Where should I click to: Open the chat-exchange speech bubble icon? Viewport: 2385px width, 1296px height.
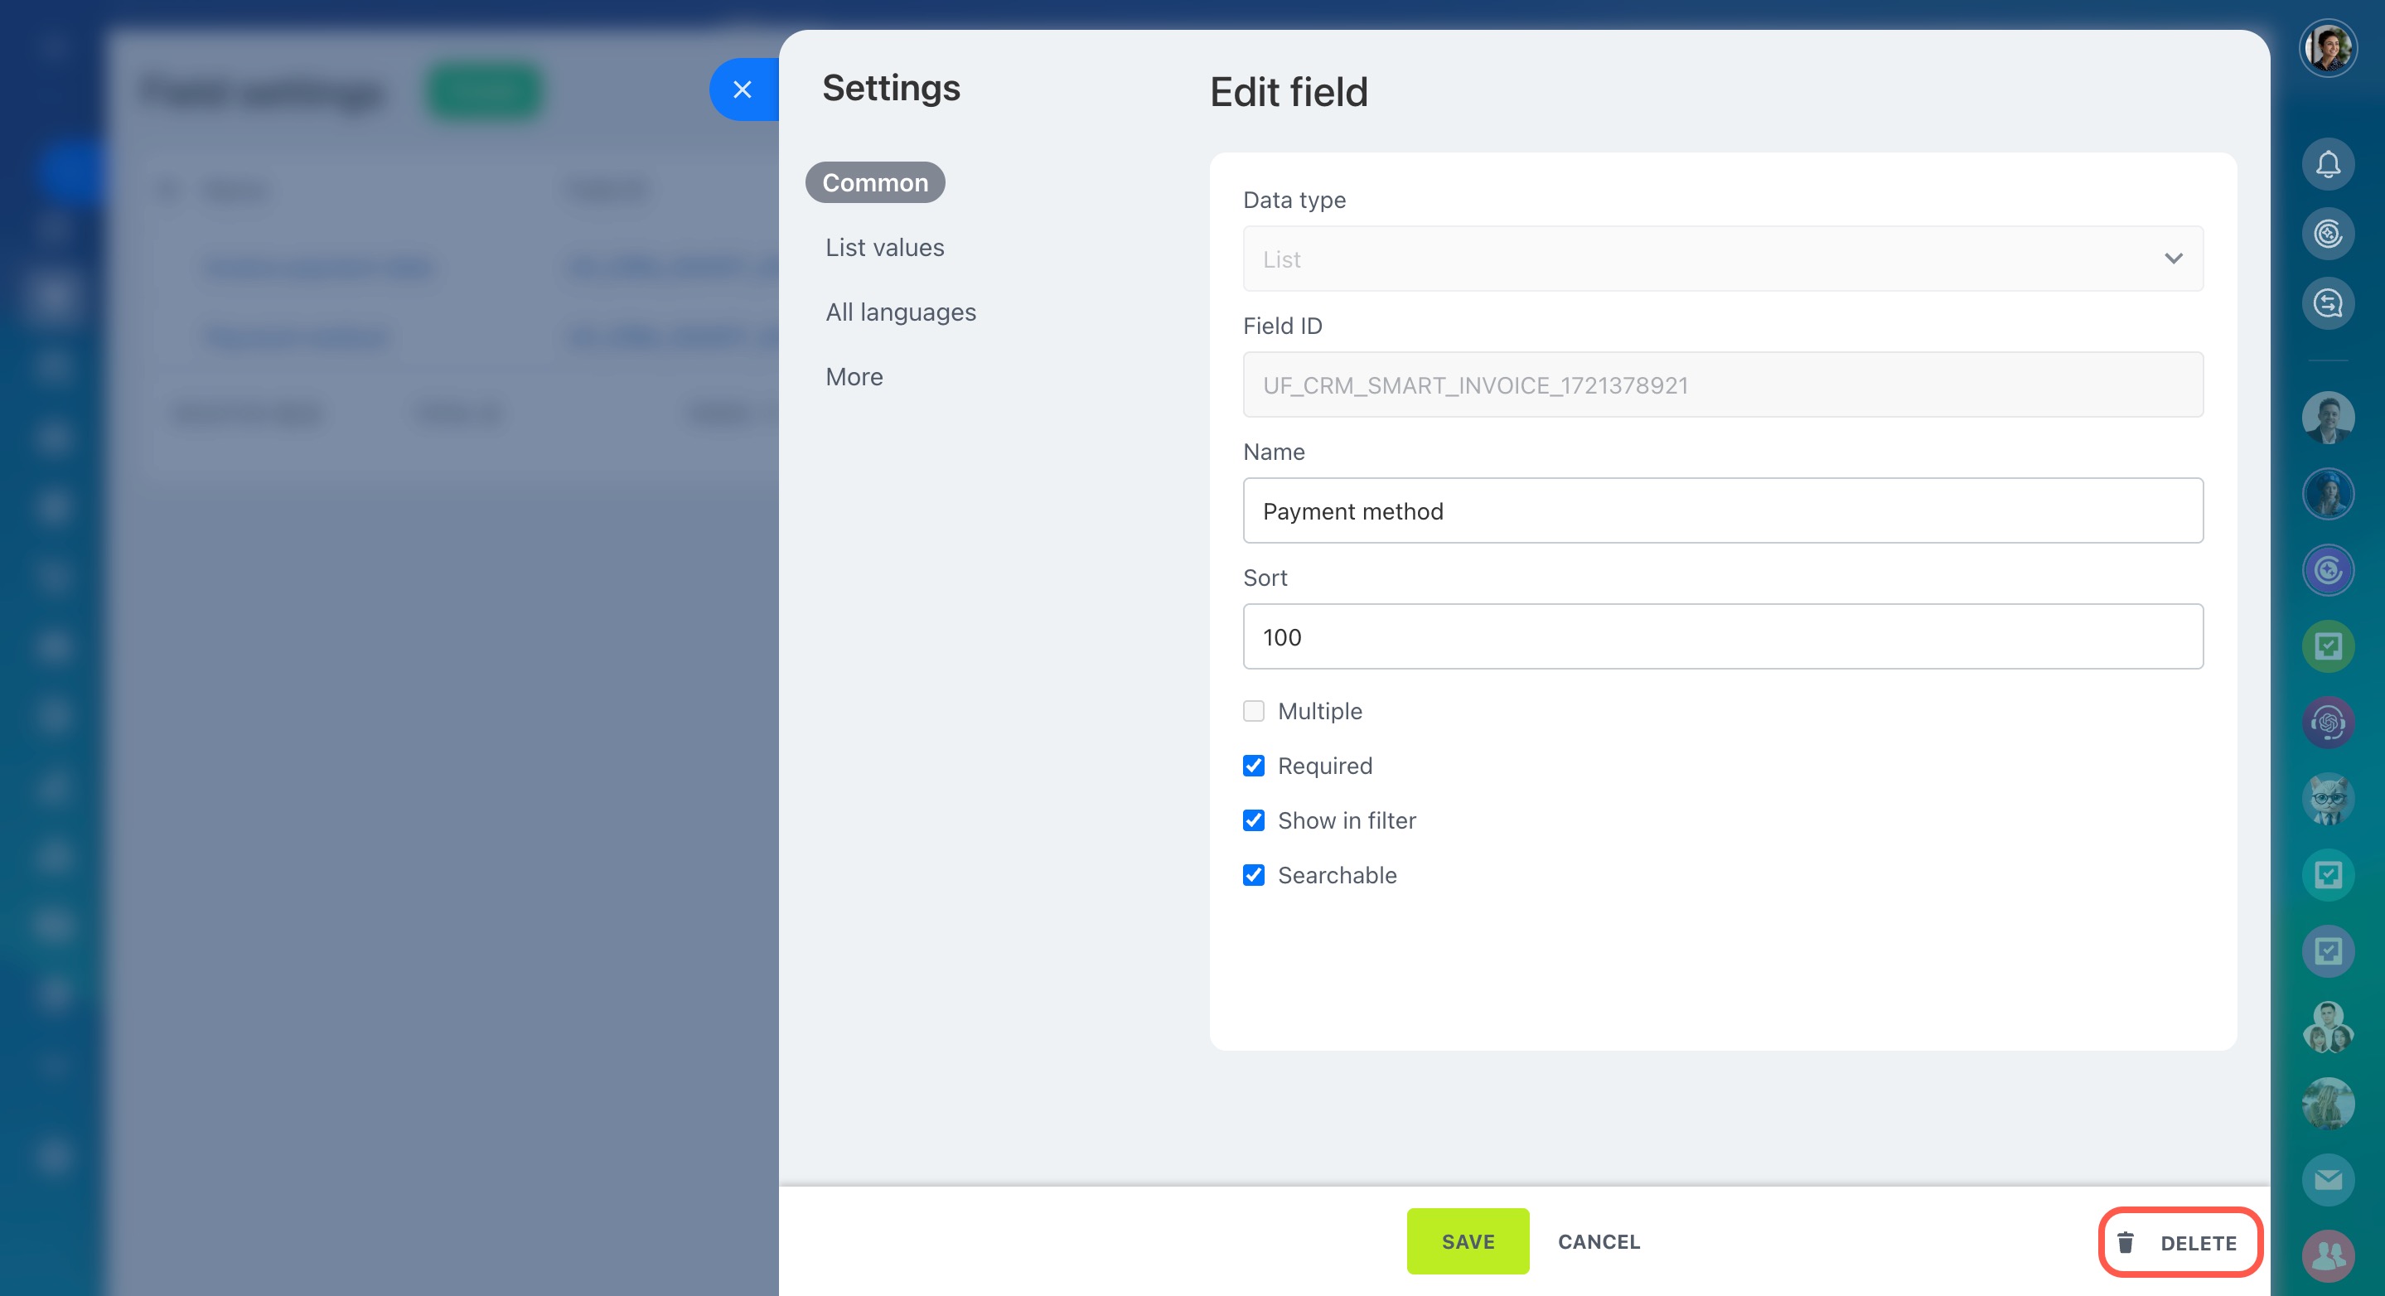2328,302
